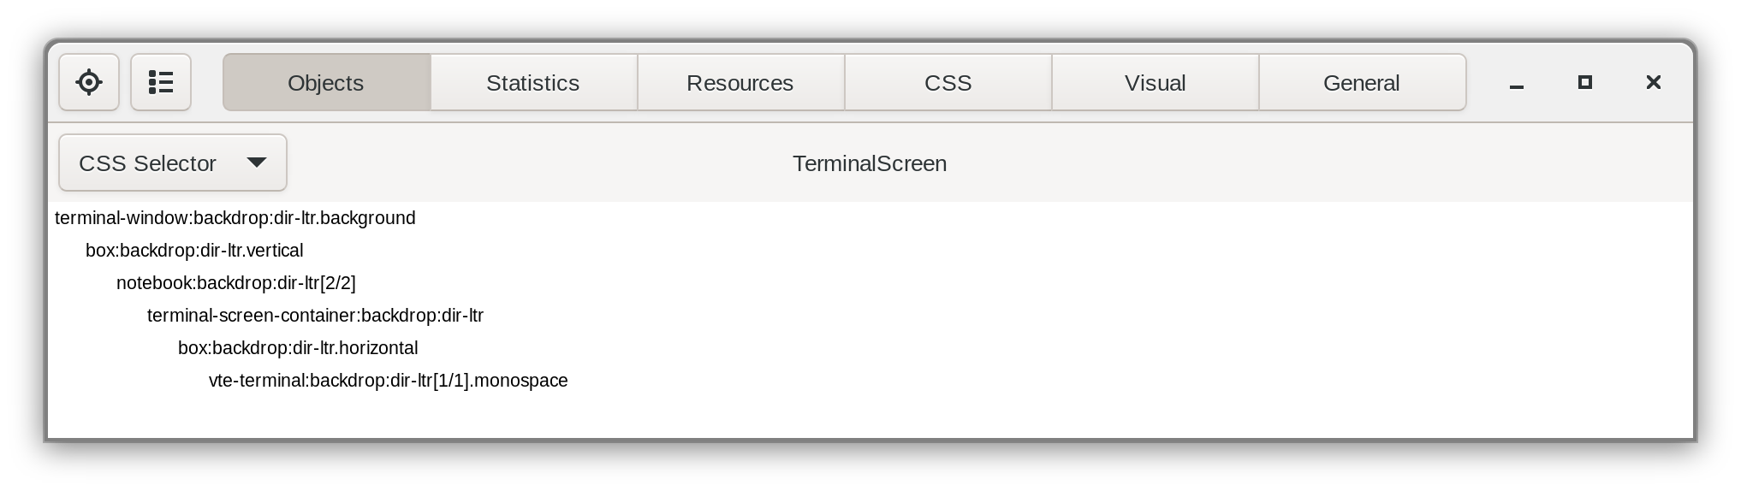Switch to the Objects tab

tap(326, 83)
